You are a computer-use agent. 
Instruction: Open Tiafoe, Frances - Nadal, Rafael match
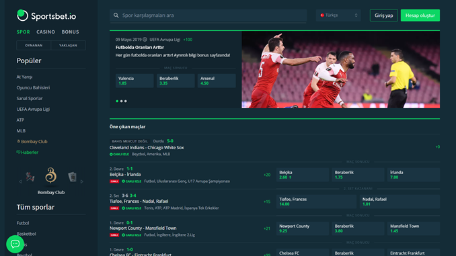click(x=139, y=202)
